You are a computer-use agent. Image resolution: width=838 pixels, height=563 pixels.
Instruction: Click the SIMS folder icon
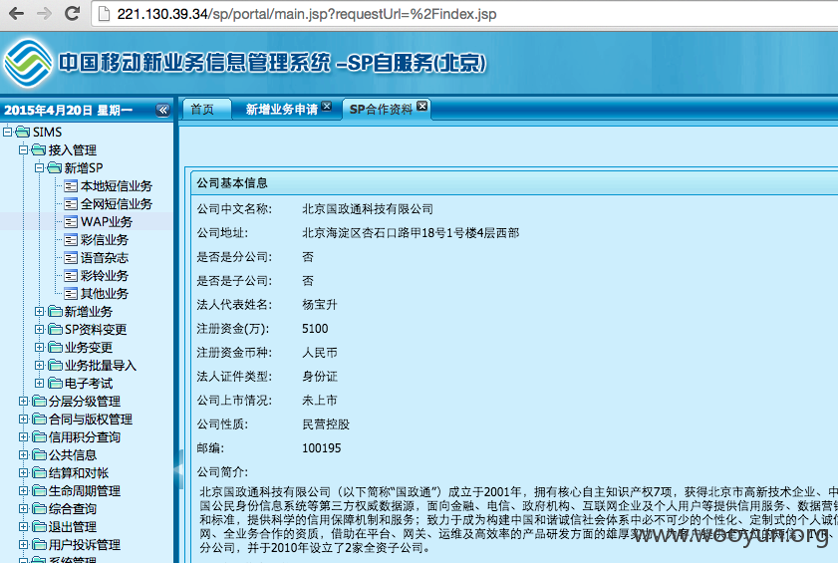pyautogui.click(x=23, y=132)
